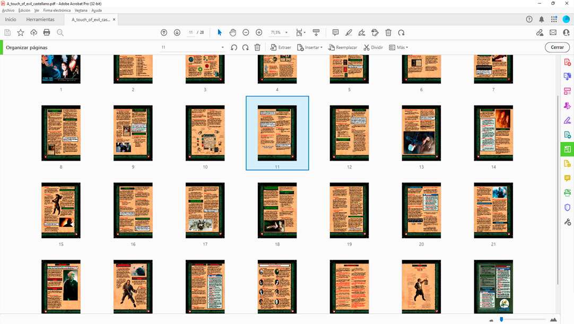Open the Protect shield sidebar tool

click(x=567, y=207)
